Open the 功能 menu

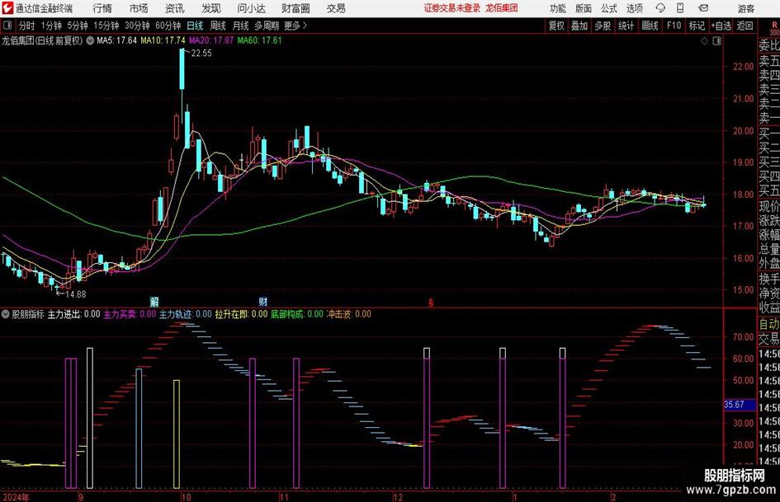558,8
